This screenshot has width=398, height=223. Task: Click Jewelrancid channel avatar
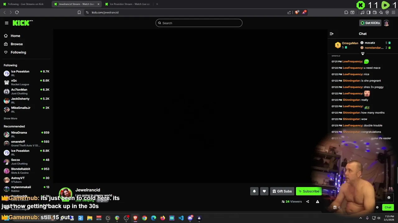click(x=66, y=194)
